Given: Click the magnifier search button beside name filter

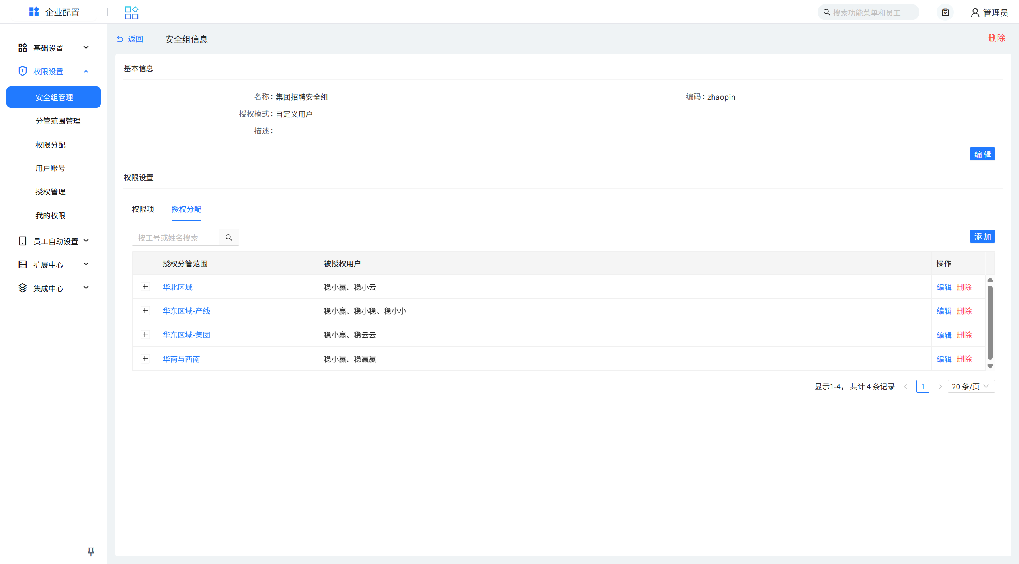Looking at the screenshot, I should [229, 237].
